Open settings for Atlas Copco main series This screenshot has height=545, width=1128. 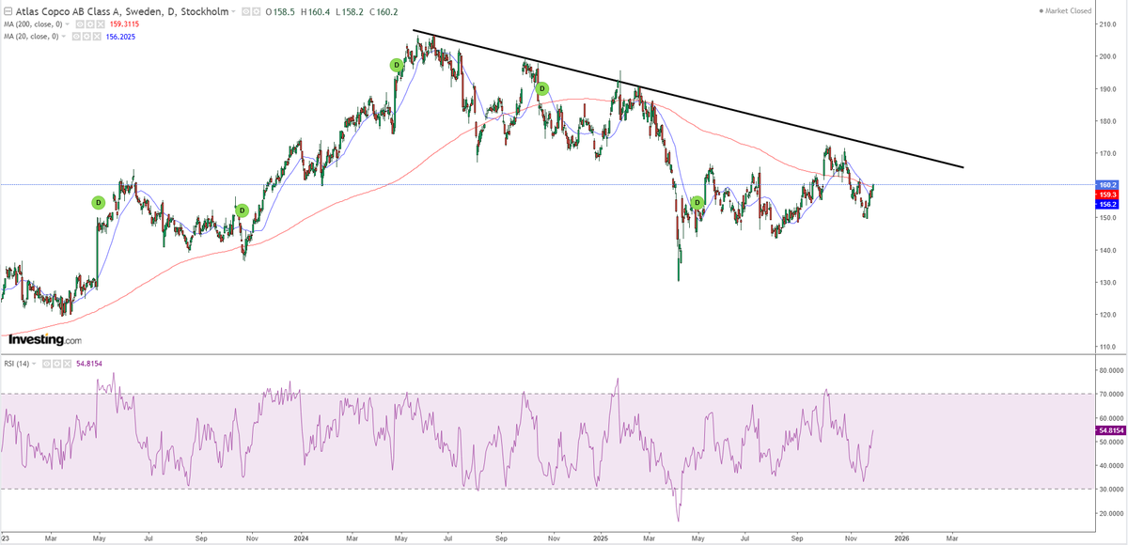click(x=257, y=12)
